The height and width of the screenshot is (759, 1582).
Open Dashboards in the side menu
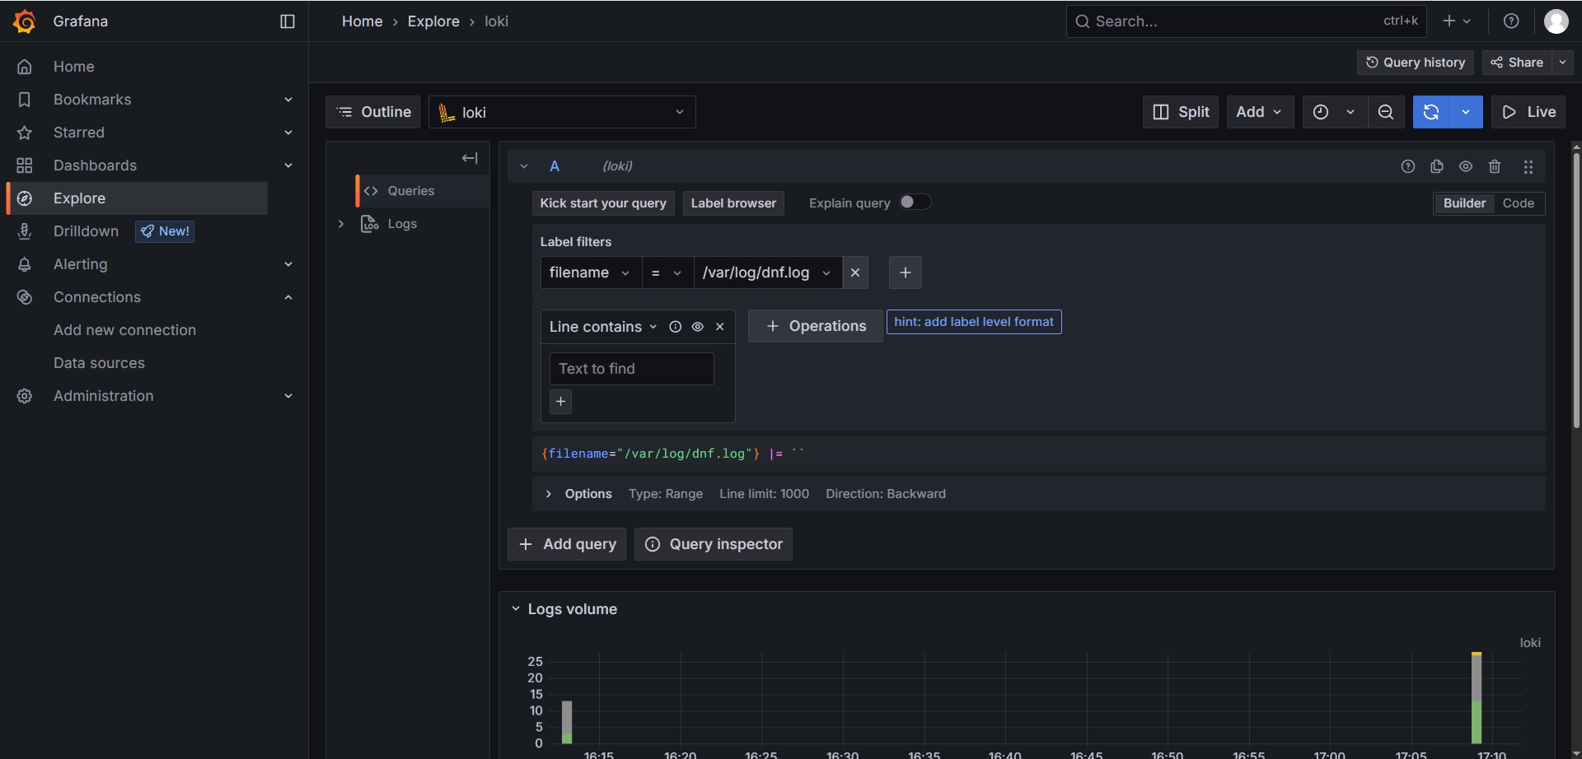click(95, 165)
